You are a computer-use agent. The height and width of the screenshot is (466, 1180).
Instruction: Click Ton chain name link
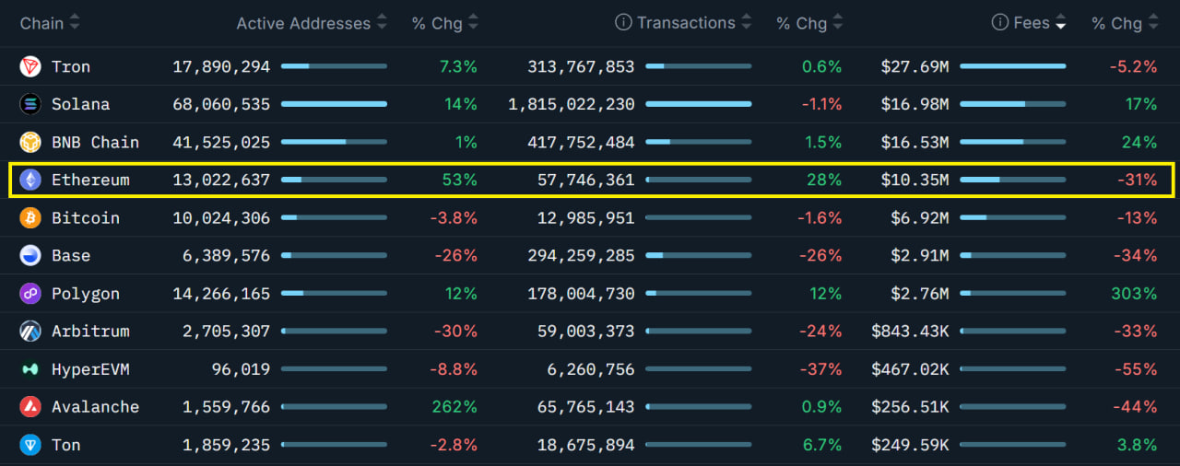tap(66, 444)
